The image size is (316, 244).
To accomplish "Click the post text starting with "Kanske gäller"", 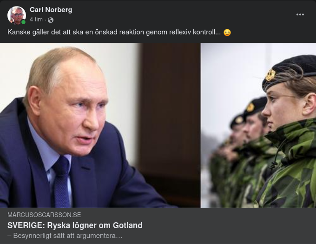I will pos(114,32).
